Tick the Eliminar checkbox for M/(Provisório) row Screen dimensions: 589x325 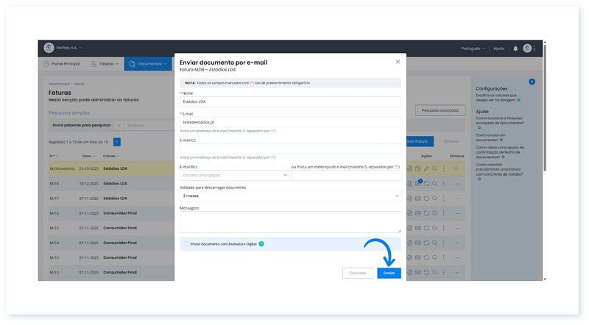tap(456, 168)
